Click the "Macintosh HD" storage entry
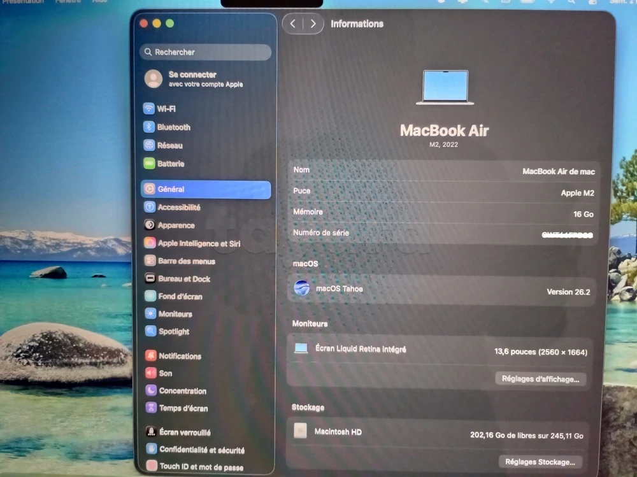 pyautogui.click(x=338, y=432)
